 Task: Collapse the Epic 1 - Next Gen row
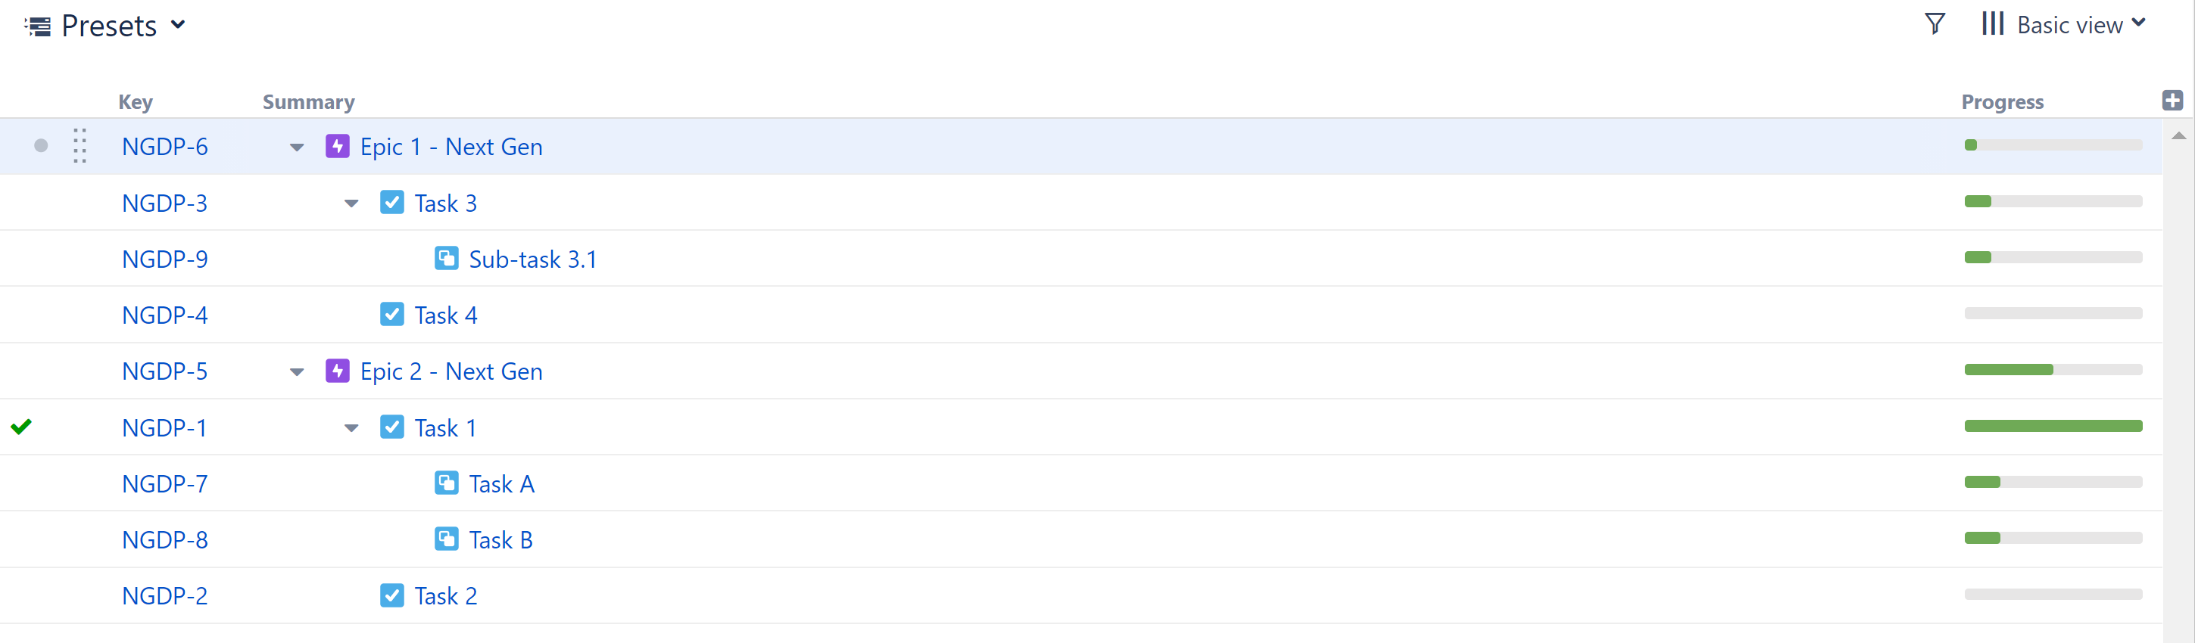297,148
